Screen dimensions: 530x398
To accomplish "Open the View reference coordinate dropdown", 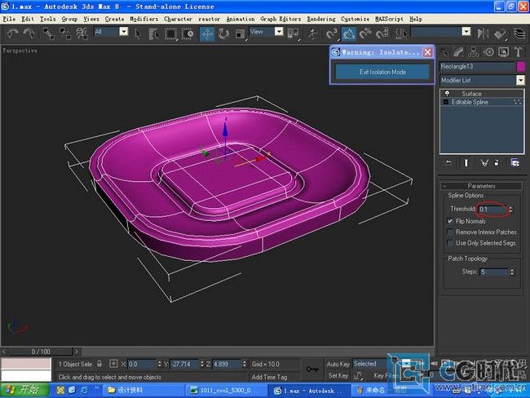I will pos(279,32).
